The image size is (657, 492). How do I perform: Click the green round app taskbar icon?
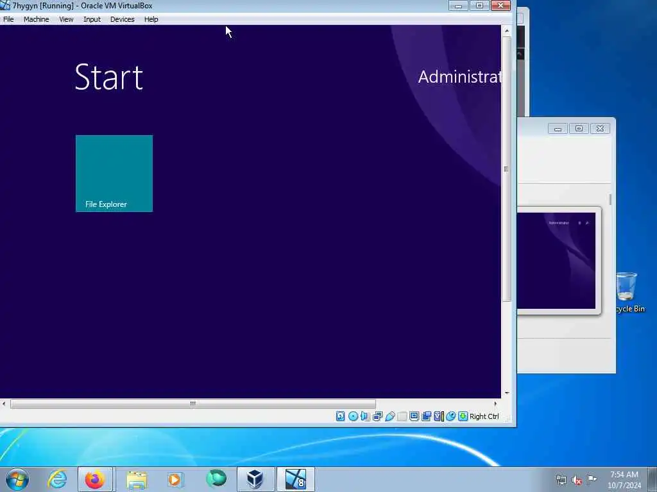[x=216, y=479]
